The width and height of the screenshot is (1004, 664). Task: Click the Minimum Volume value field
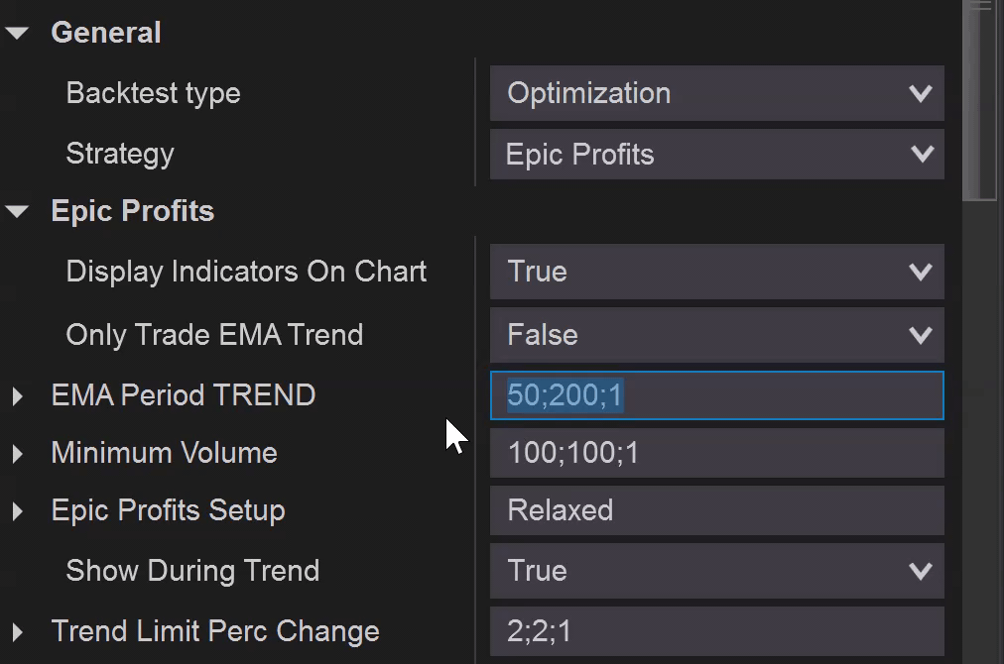716,453
